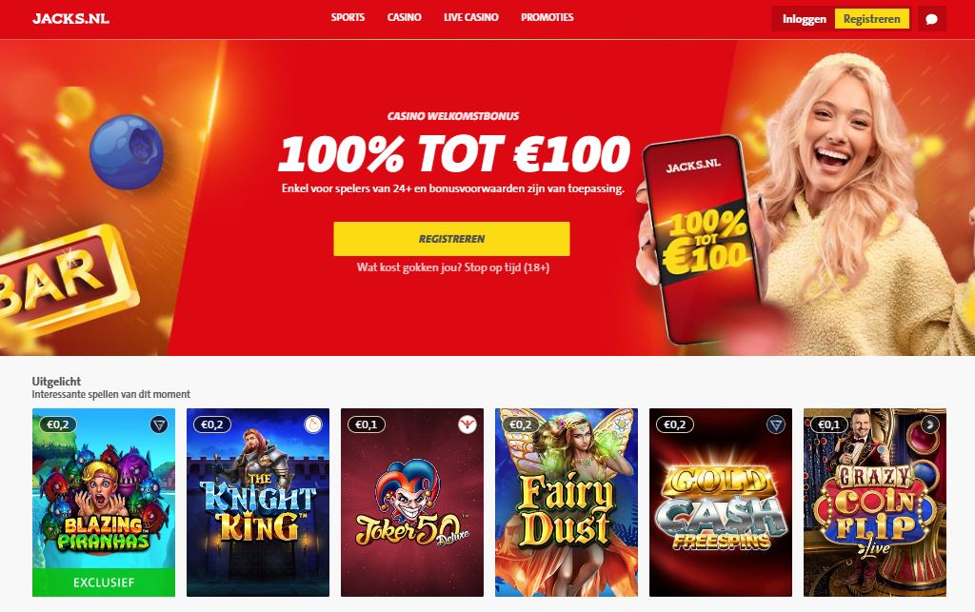Viewport: 975px width, 612px height.
Task: Go to the Casino section
Action: (x=404, y=17)
